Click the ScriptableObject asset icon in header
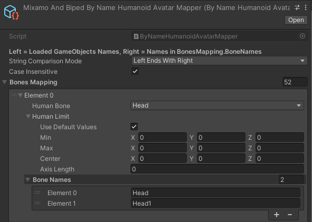The width and height of the screenshot is (312, 222). (11, 12)
